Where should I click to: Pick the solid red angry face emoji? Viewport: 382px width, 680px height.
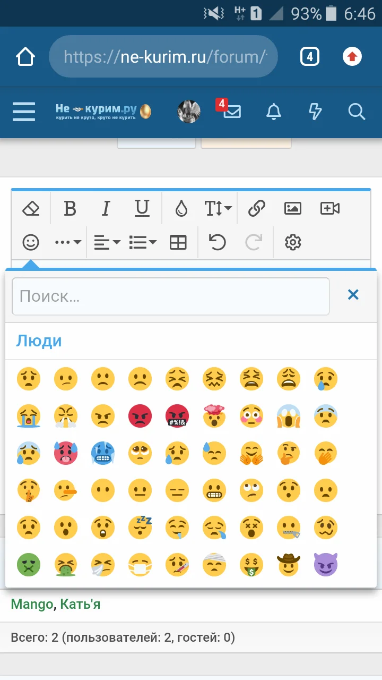[140, 416]
